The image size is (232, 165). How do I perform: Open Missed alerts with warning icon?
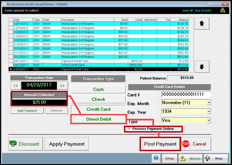coord(190,158)
